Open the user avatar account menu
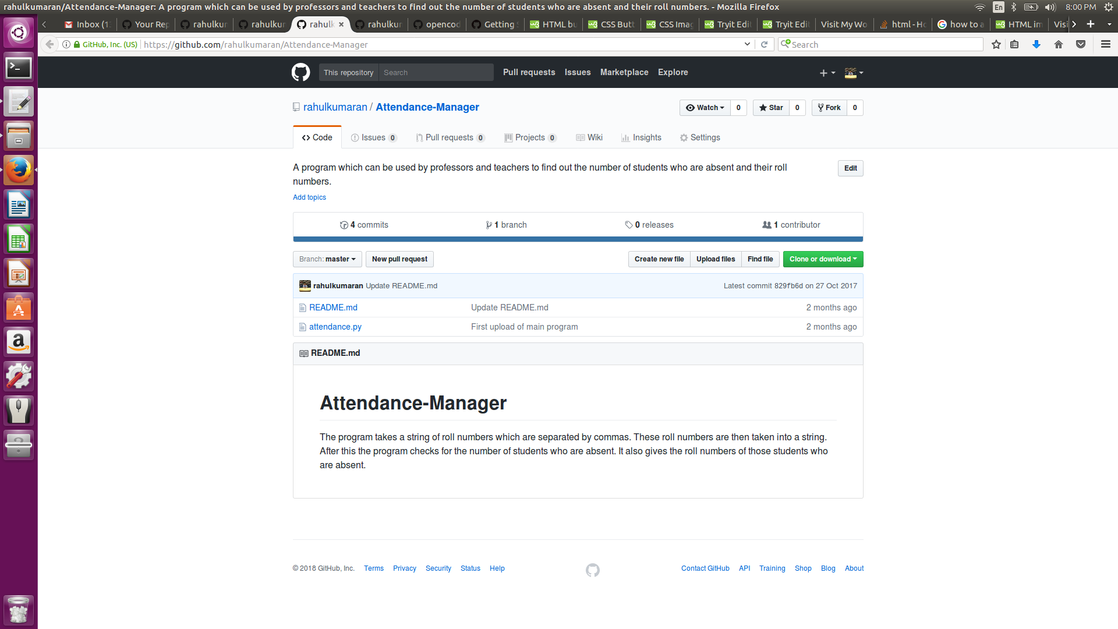1118x629 pixels. tap(854, 73)
